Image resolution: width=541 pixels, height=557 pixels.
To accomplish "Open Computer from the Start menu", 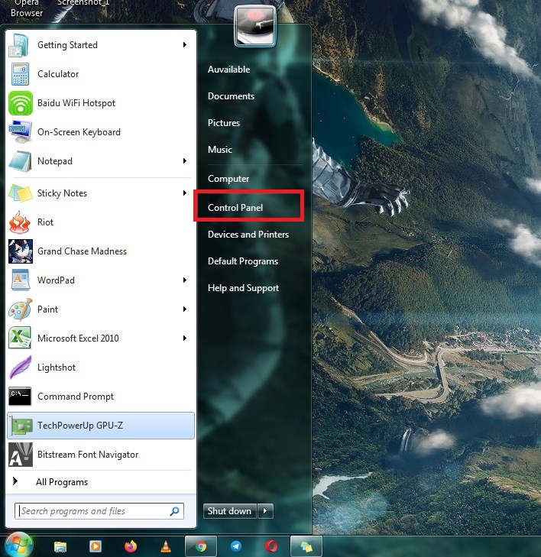I will (228, 178).
